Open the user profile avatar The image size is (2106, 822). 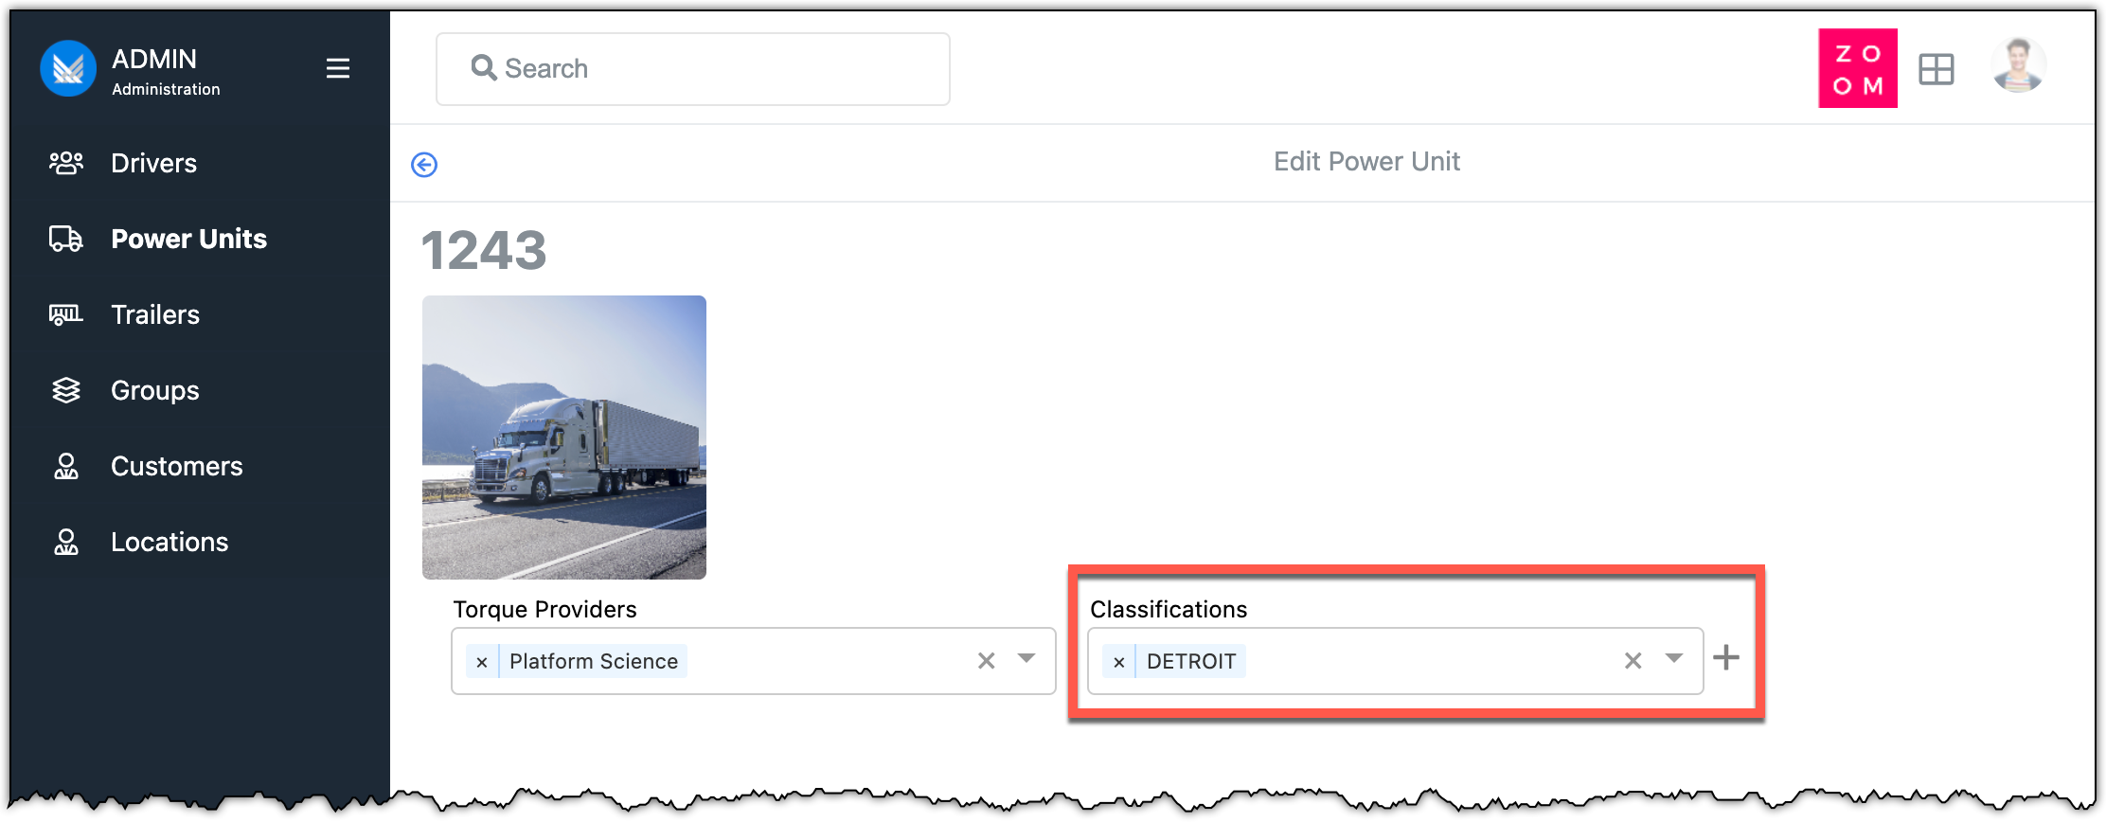coord(2018,66)
